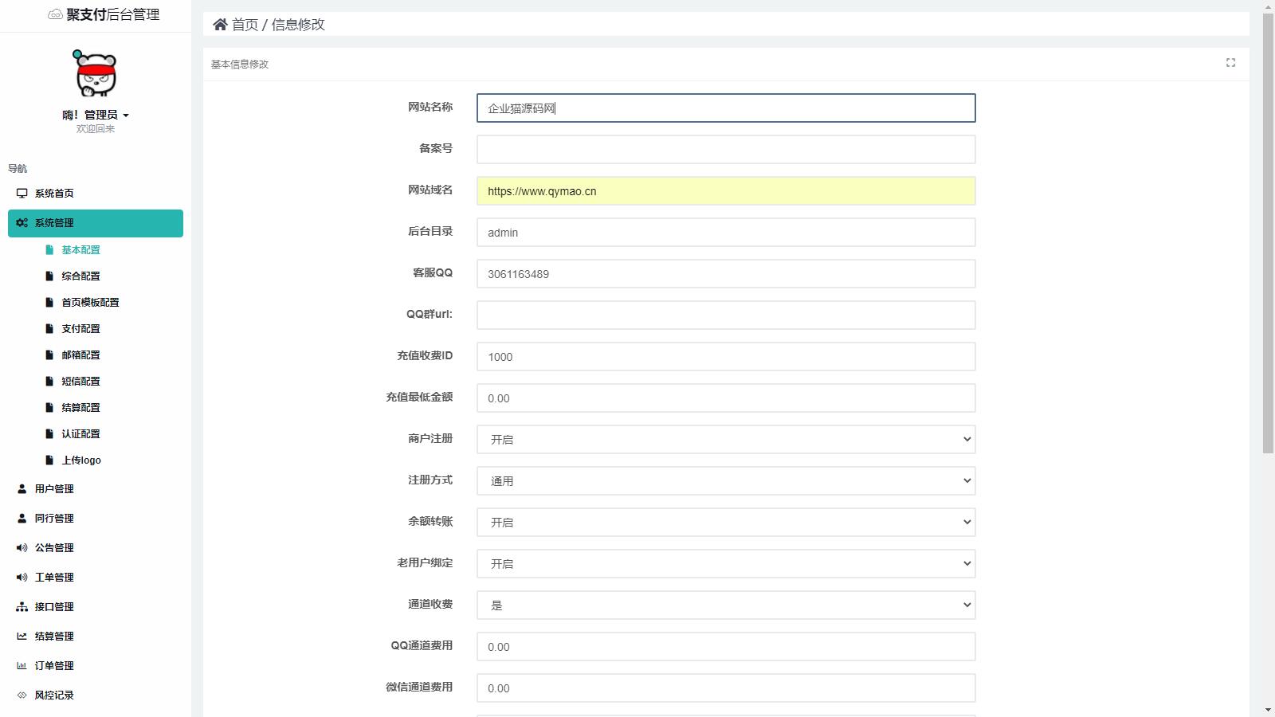1275x717 pixels.
Task: Click the fullscreen expand icon in panel header
Action: (x=1230, y=63)
